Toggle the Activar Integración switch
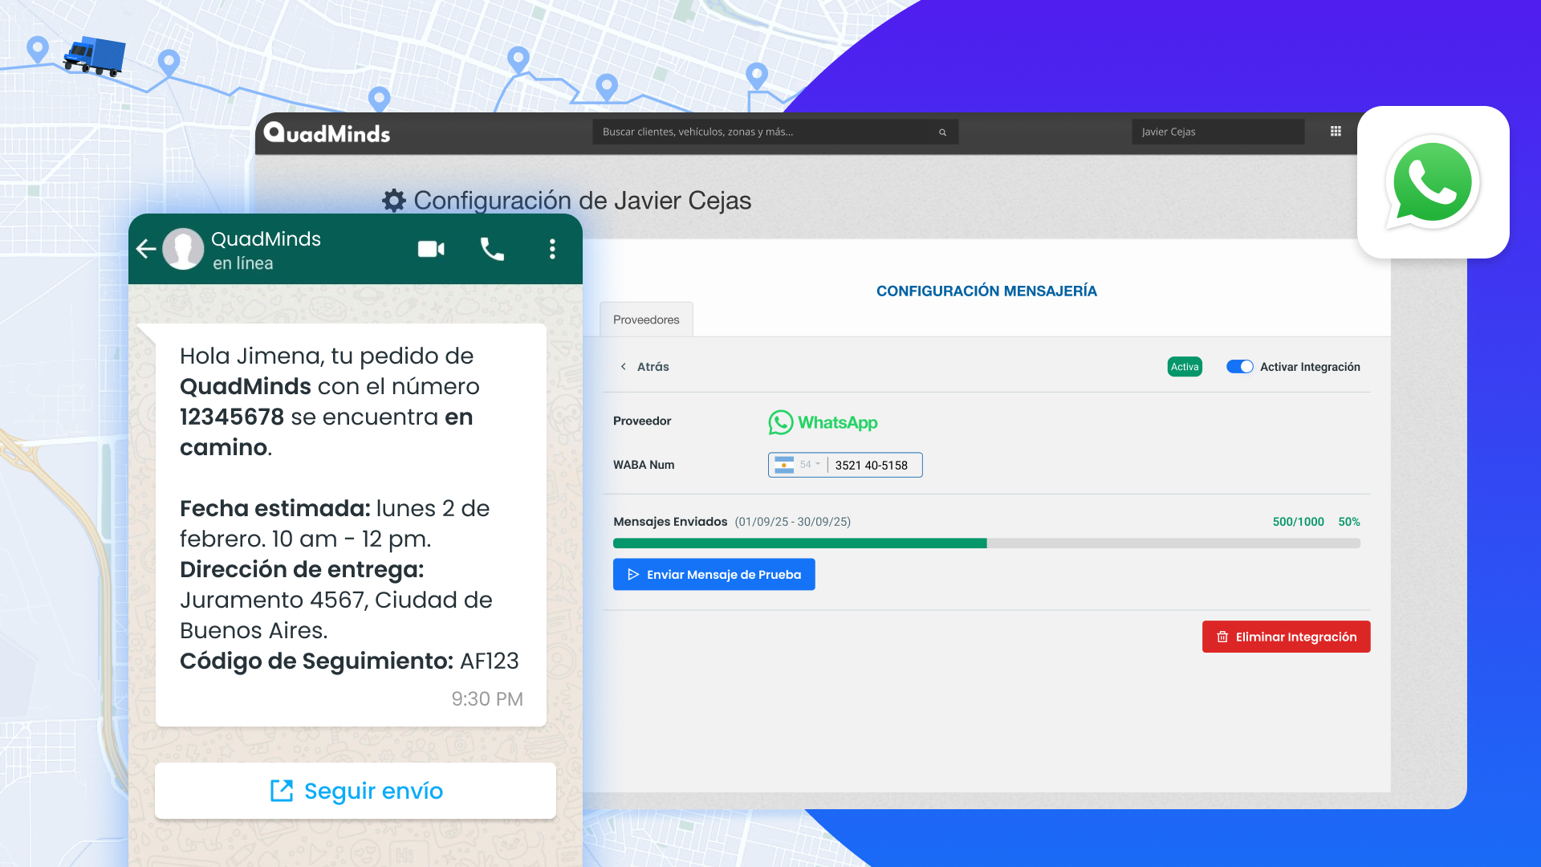The image size is (1541, 867). pos(1239,367)
